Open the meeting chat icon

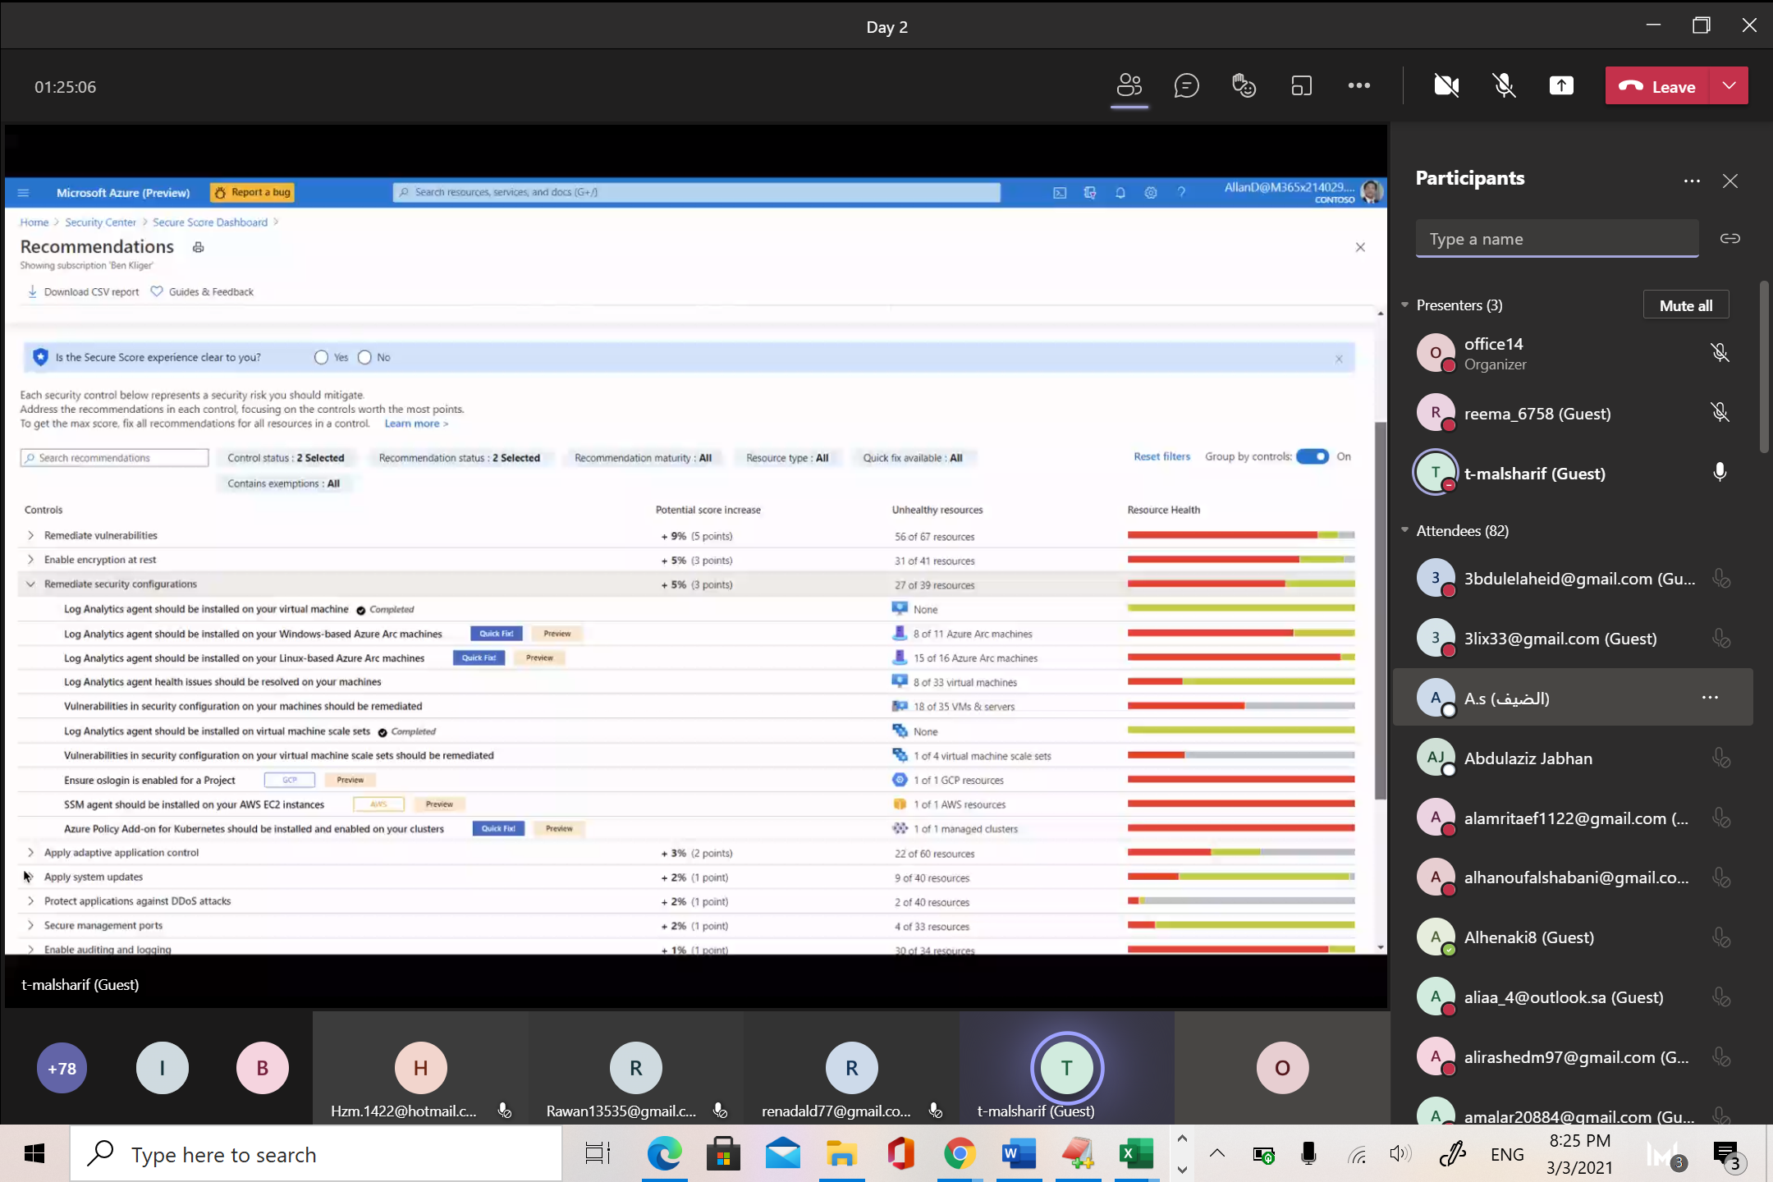1186,86
